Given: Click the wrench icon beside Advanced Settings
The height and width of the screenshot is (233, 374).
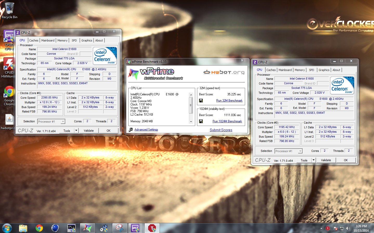Looking at the screenshot, I should [130, 130].
